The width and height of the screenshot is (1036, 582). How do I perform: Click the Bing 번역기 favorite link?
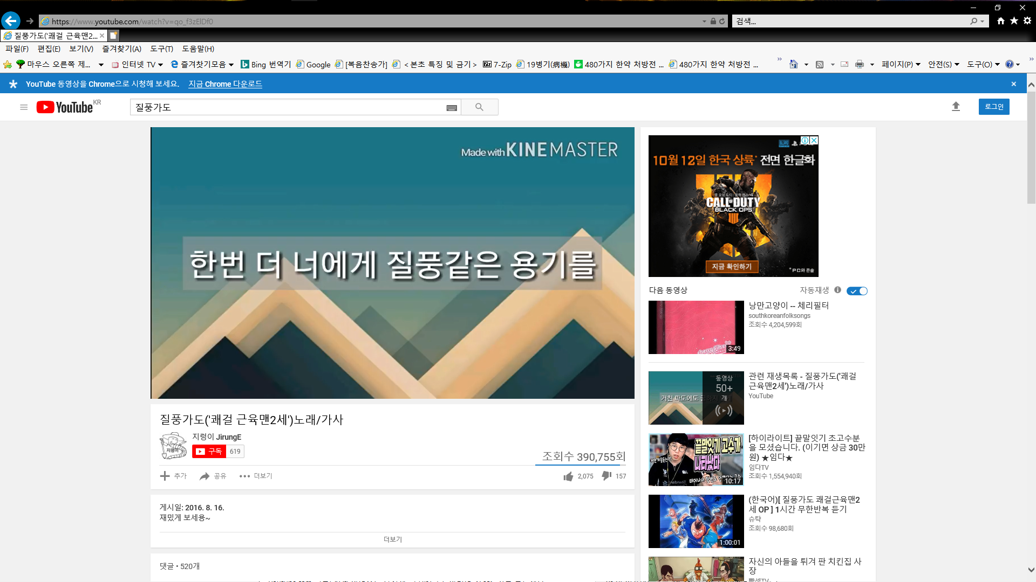point(265,65)
